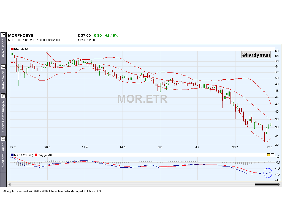Click the price '€ 37,00'
The height and width of the screenshot is (211, 282).
click(x=84, y=35)
